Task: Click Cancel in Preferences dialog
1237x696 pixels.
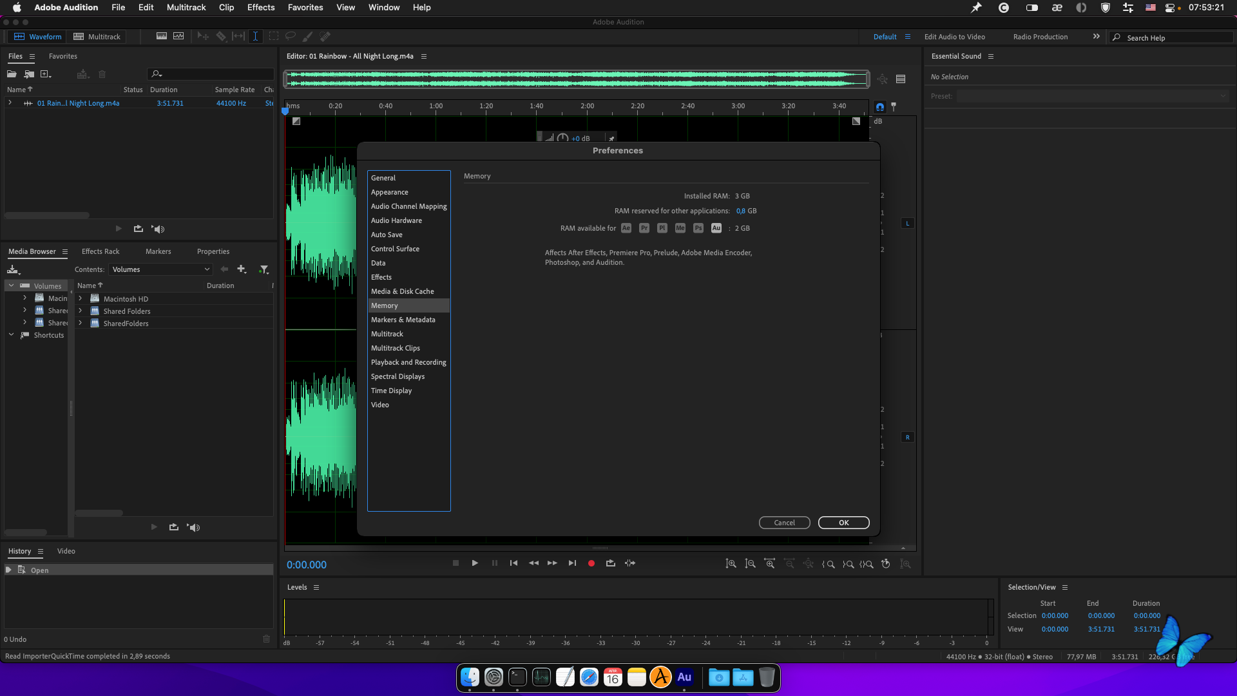Action: pyautogui.click(x=784, y=523)
